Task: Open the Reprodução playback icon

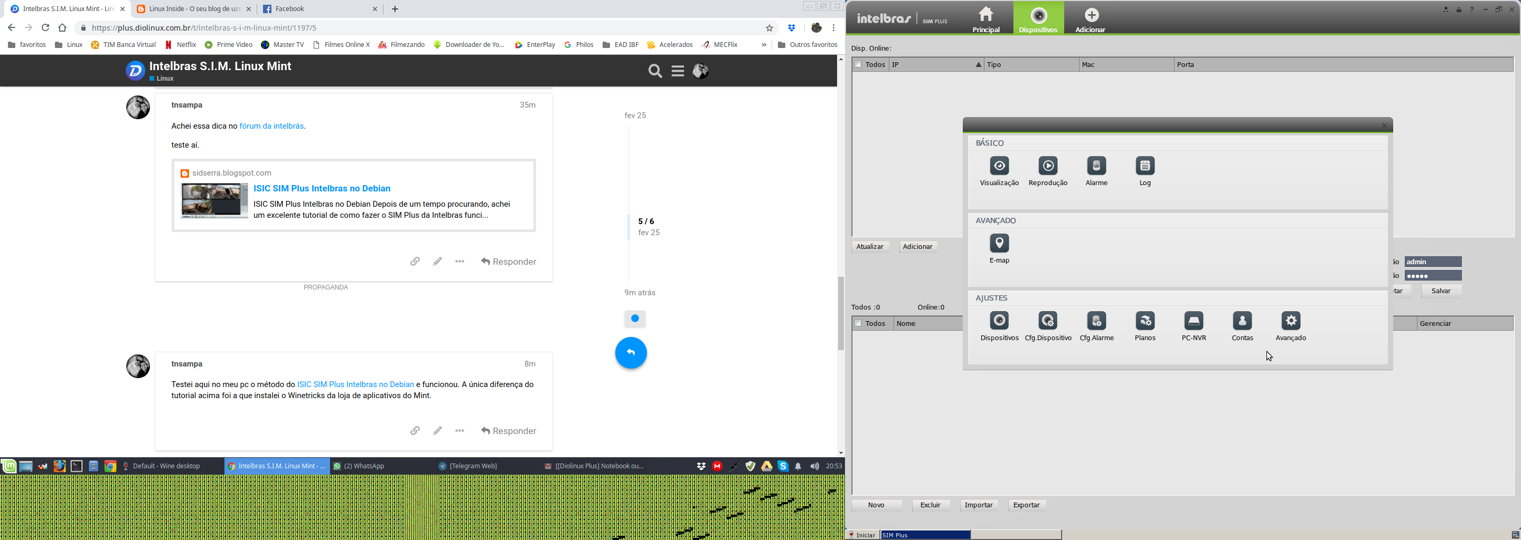Action: [x=1047, y=167]
